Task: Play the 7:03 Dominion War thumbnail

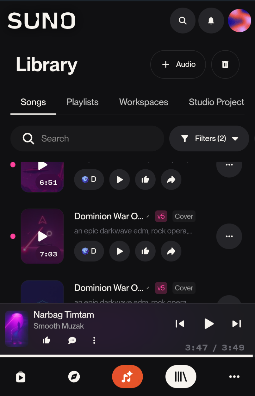Action: [42, 236]
